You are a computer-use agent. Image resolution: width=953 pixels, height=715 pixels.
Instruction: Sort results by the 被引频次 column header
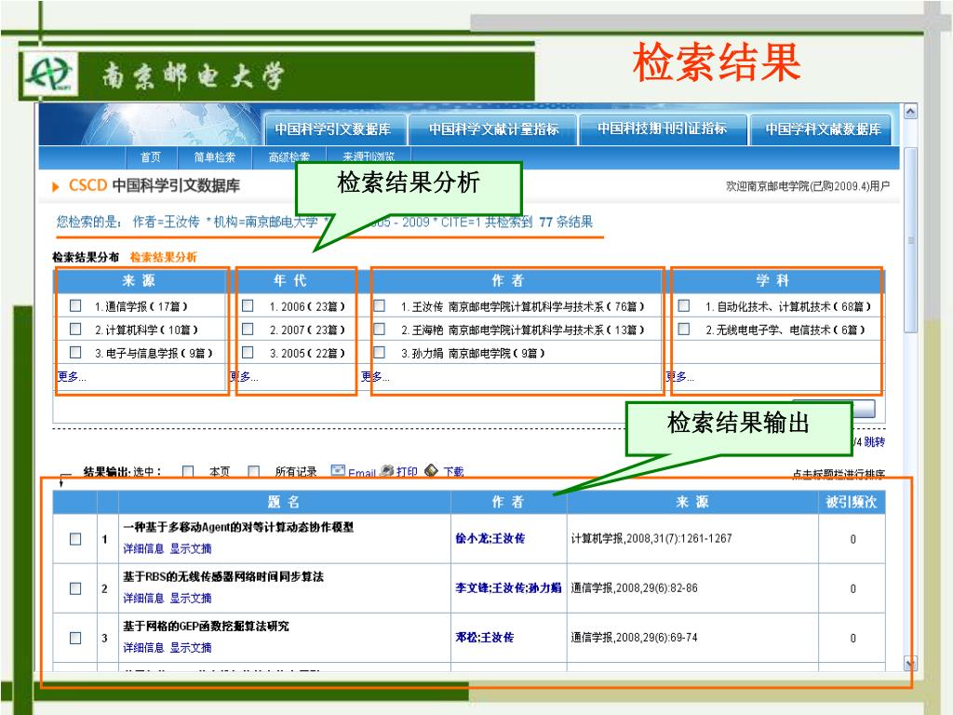[x=852, y=502]
